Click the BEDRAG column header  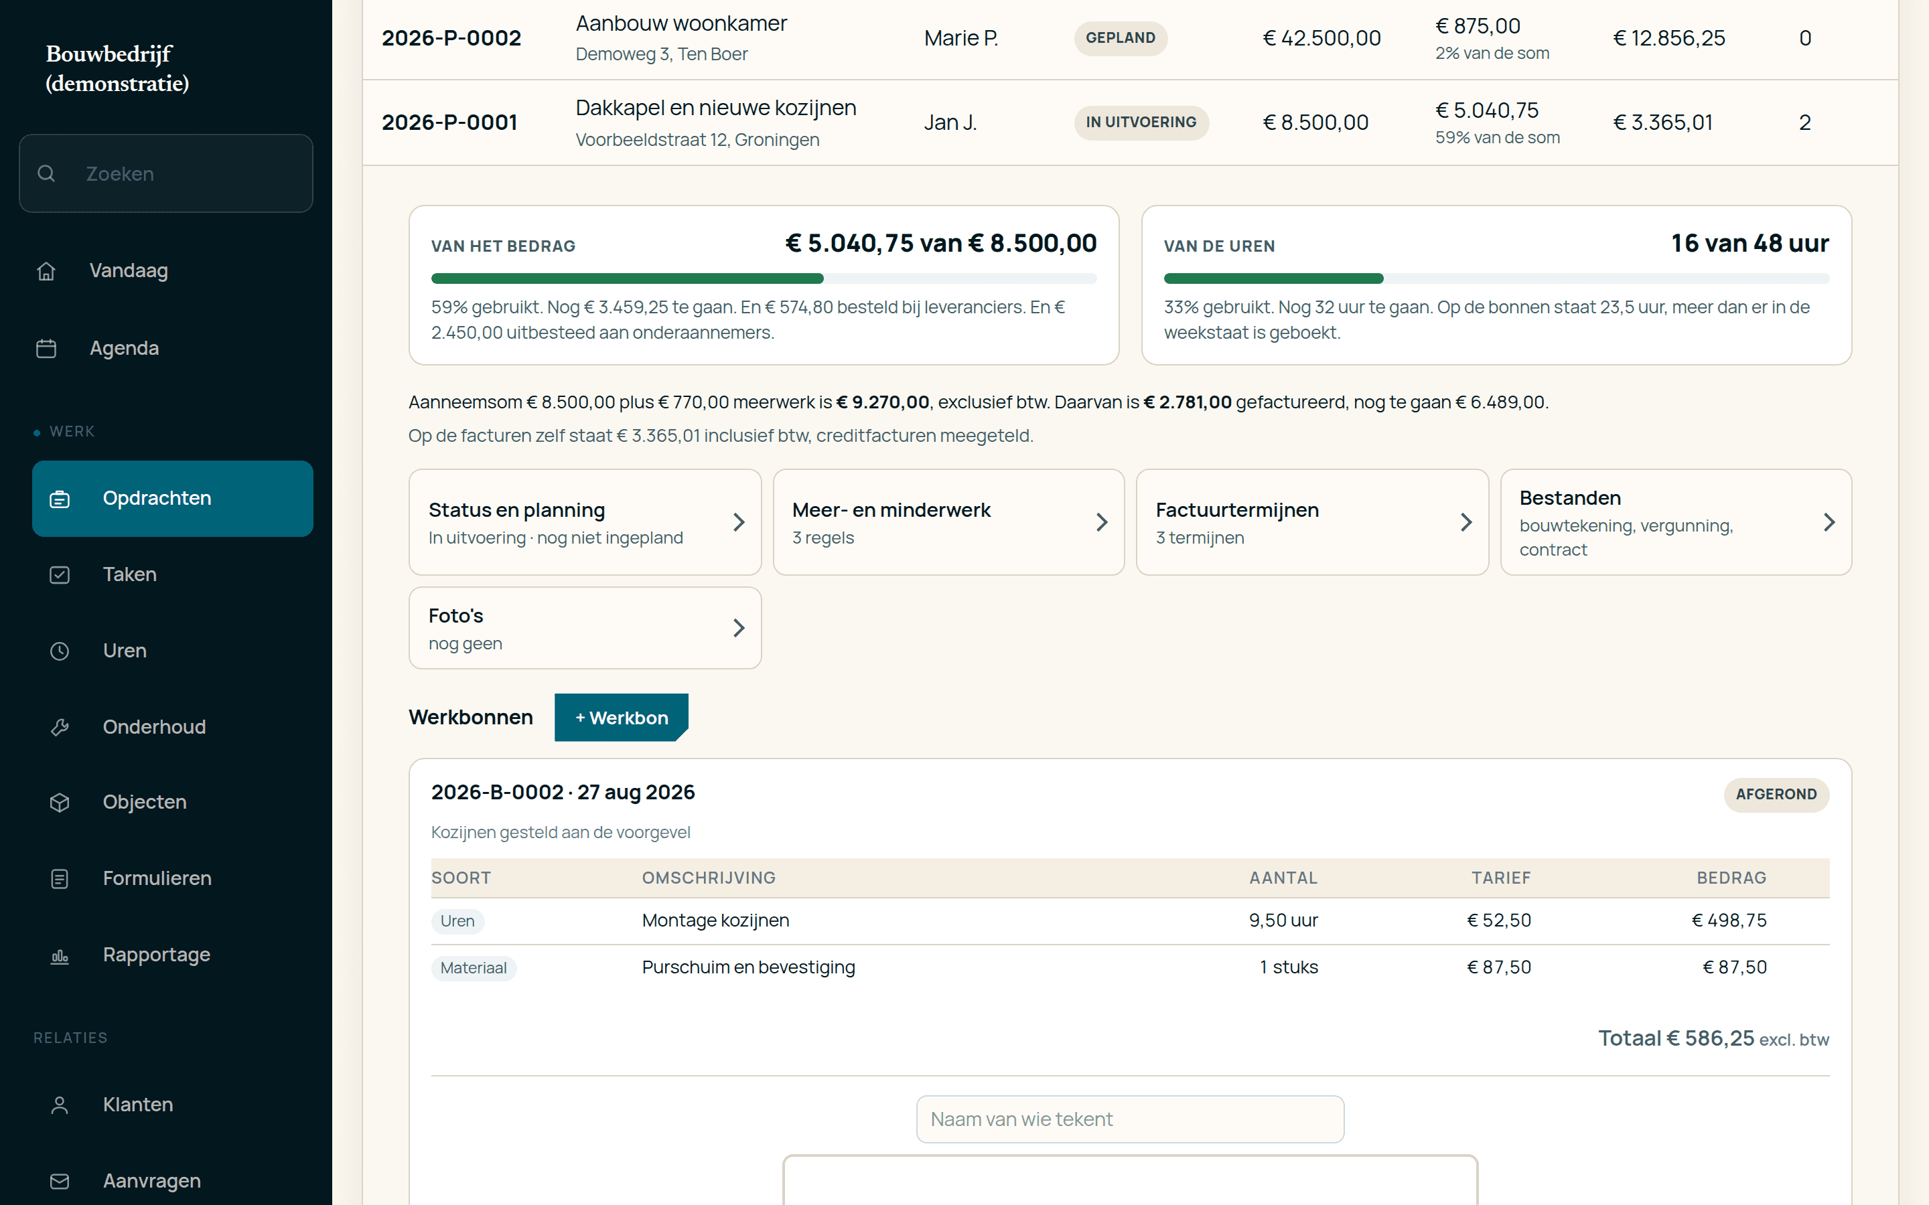pyautogui.click(x=1731, y=878)
